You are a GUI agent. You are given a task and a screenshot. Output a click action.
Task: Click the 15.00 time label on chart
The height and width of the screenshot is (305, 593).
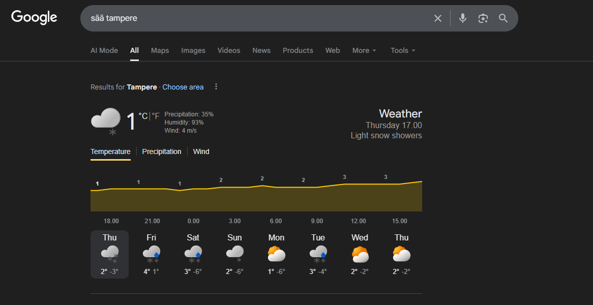tap(399, 221)
